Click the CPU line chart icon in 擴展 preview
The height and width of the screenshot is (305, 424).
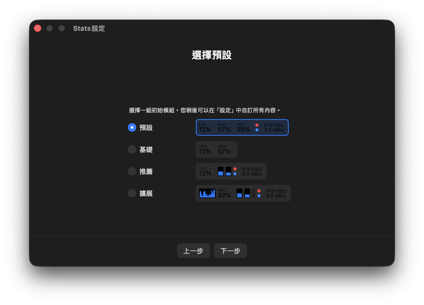click(207, 193)
